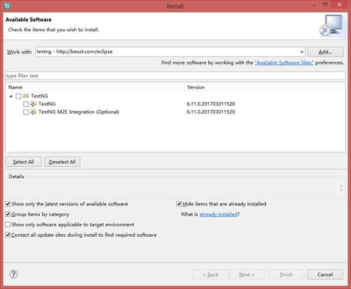
Task: Click the TestNG feature plugin icon
Action: [x=33, y=104]
